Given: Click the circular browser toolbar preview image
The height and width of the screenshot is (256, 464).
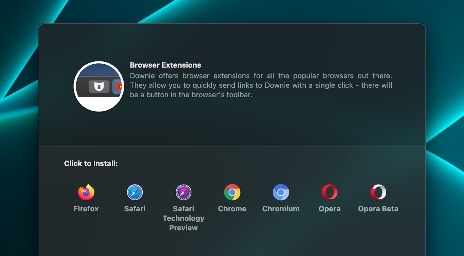Looking at the screenshot, I should pyautogui.click(x=99, y=86).
